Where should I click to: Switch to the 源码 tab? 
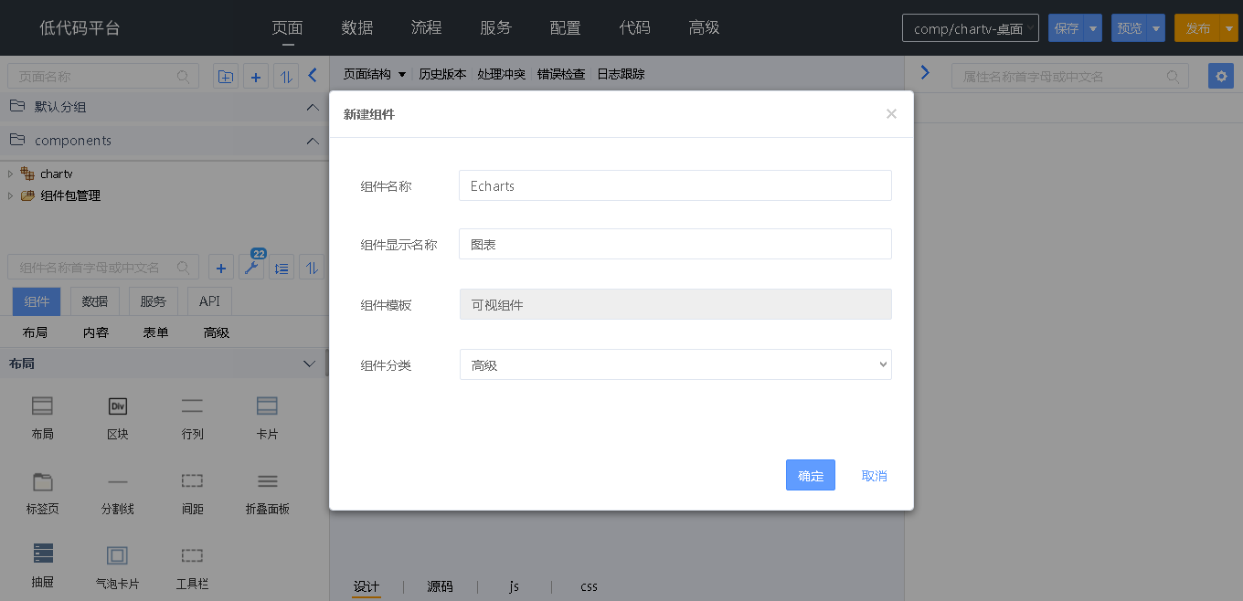(x=440, y=586)
